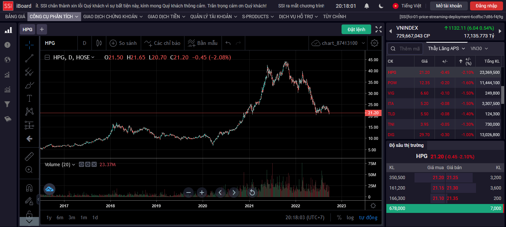Open Volume indicator settings
This screenshot has height=227, width=506.
[88, 164]
